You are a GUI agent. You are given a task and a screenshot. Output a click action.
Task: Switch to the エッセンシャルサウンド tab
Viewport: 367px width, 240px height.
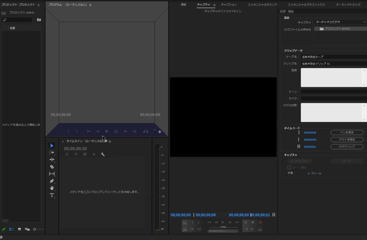click(x=262, y=5)
